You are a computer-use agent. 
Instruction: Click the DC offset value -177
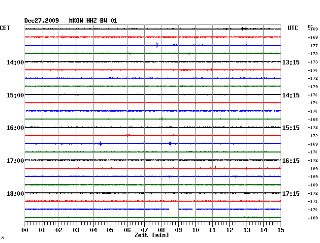click(x=313, y=46)
